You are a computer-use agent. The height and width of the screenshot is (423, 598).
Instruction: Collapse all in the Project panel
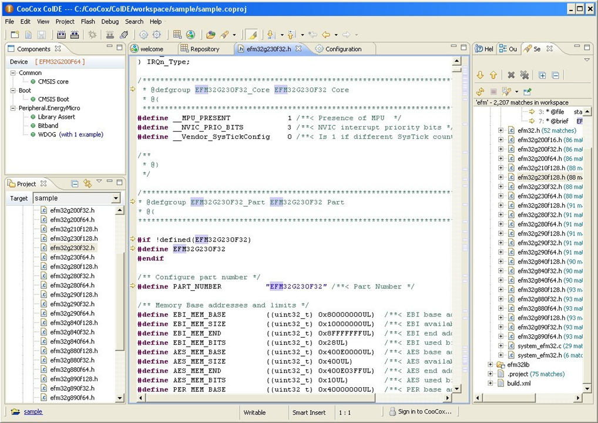75,183
